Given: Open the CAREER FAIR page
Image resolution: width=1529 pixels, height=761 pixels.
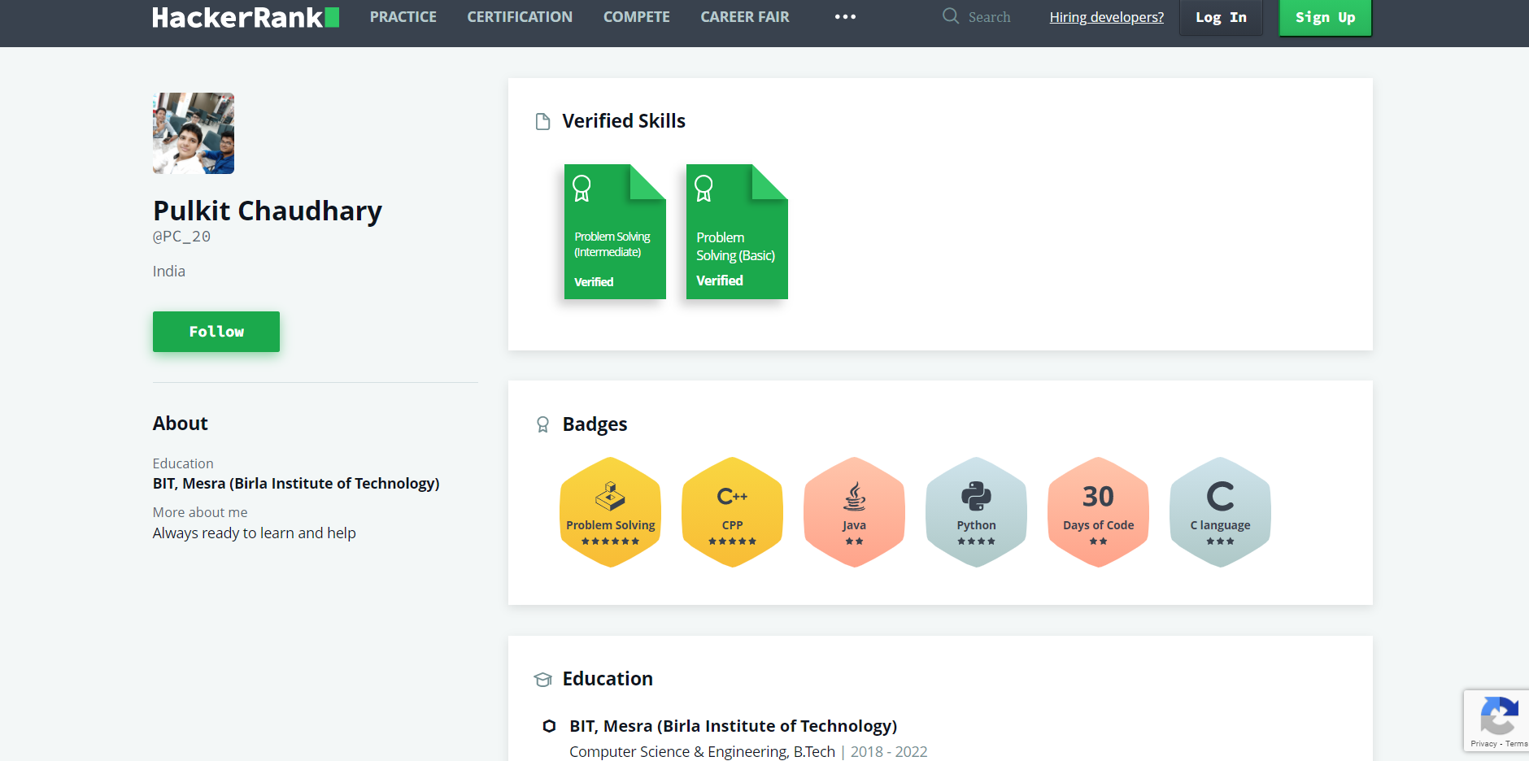Looking at the screenshot, I should click(x=745, y=17).
